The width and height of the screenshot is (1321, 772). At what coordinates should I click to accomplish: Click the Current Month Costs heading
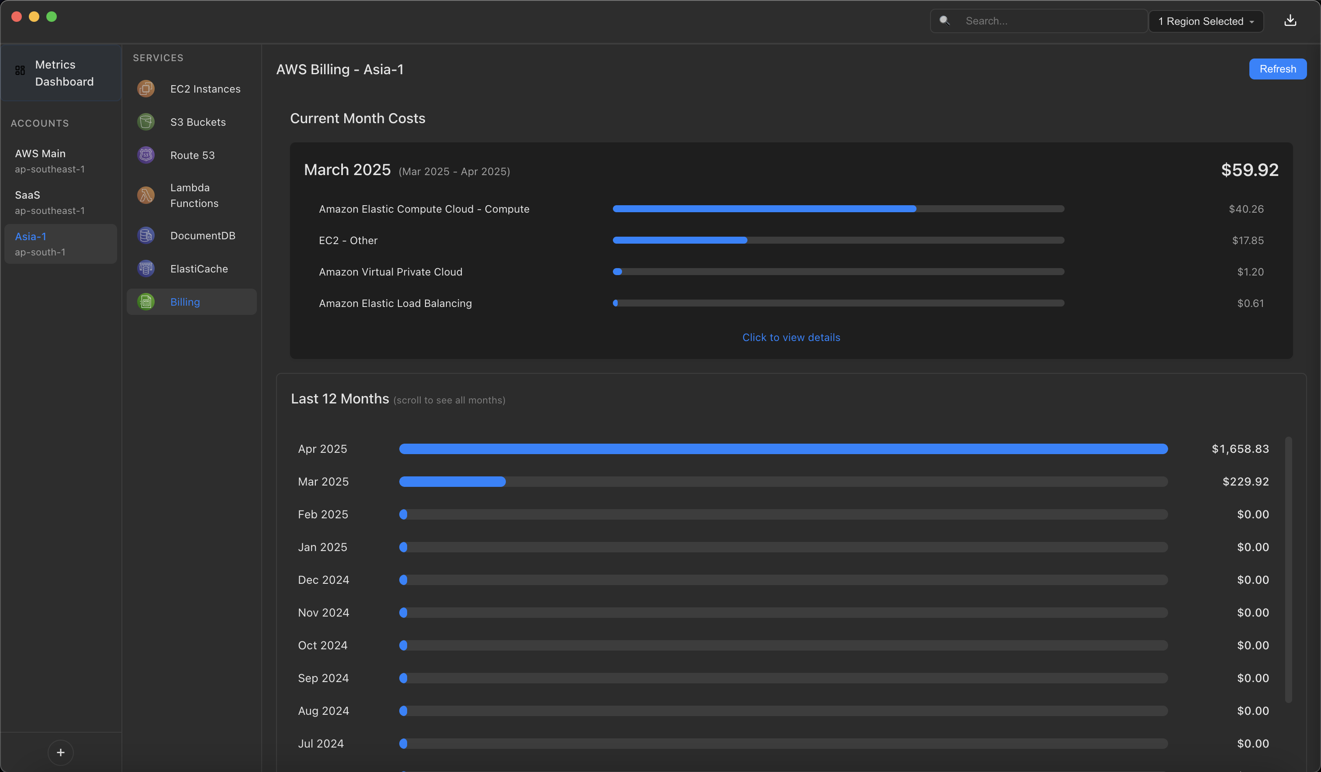coord(357,118)
